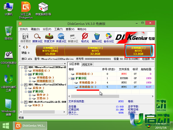Switch to the 分区参数 tab
The image size is (173, 130).
(x=74, y=64)
